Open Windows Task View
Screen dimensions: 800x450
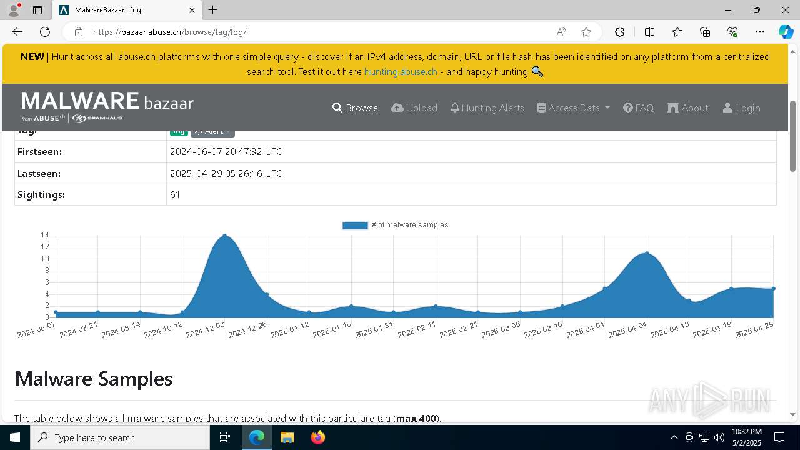(225, 437)
